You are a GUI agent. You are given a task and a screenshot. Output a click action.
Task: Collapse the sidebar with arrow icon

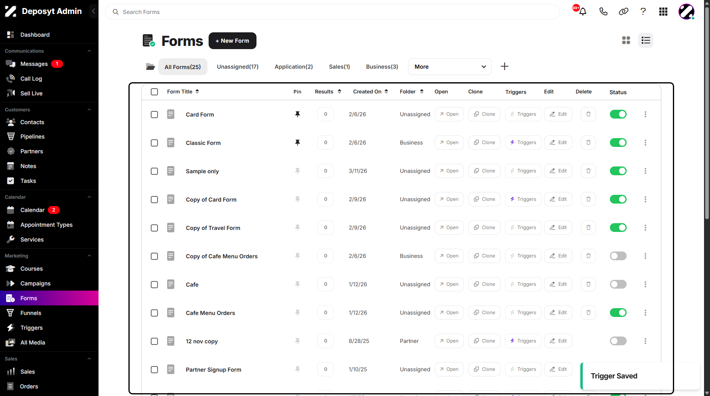pyautogui.click(x=93, y=11)
